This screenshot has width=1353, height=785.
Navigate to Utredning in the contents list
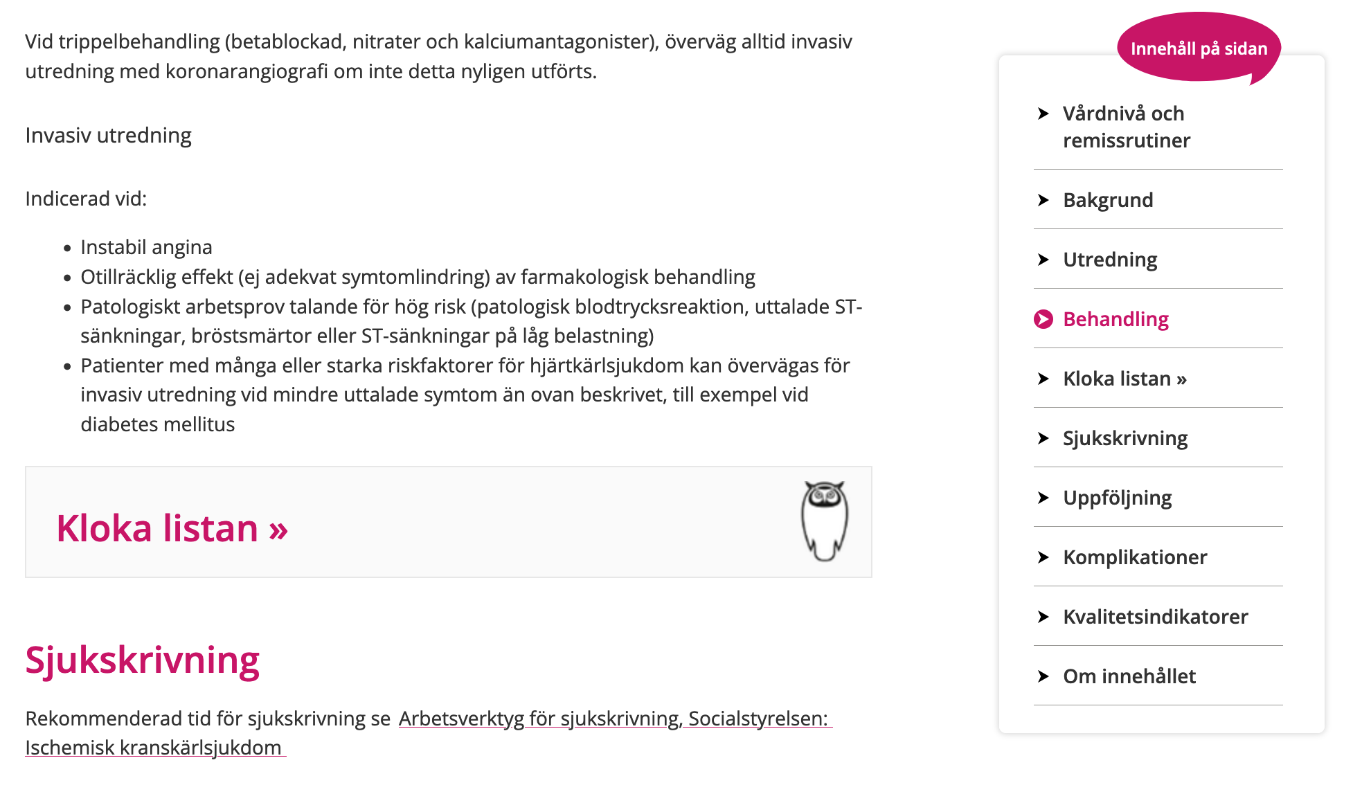1110,260
